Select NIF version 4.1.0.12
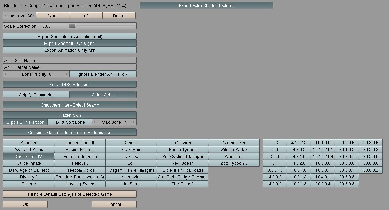The image size is (389, 210). (x=299, y=143)
